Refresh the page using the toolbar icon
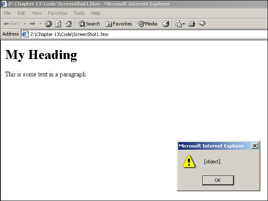The image size is (268, 201). [59, 24]
